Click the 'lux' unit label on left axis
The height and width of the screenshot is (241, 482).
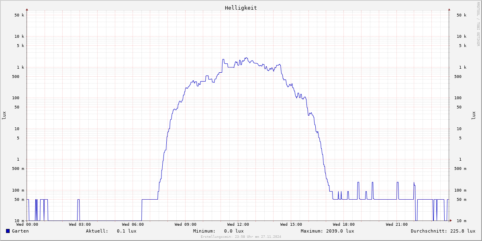point(4,115)
